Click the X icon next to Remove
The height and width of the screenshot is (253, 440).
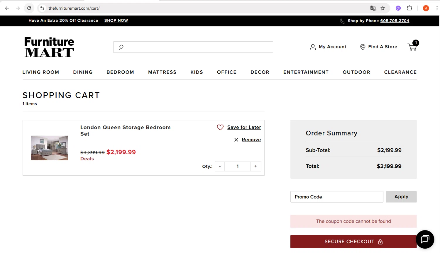tap(236, 140)
